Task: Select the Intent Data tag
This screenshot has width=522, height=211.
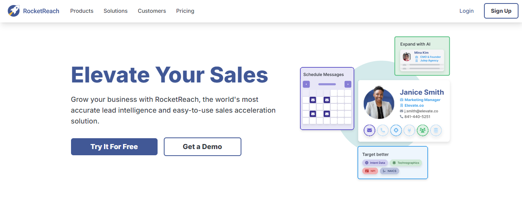Action: point(375,163)
